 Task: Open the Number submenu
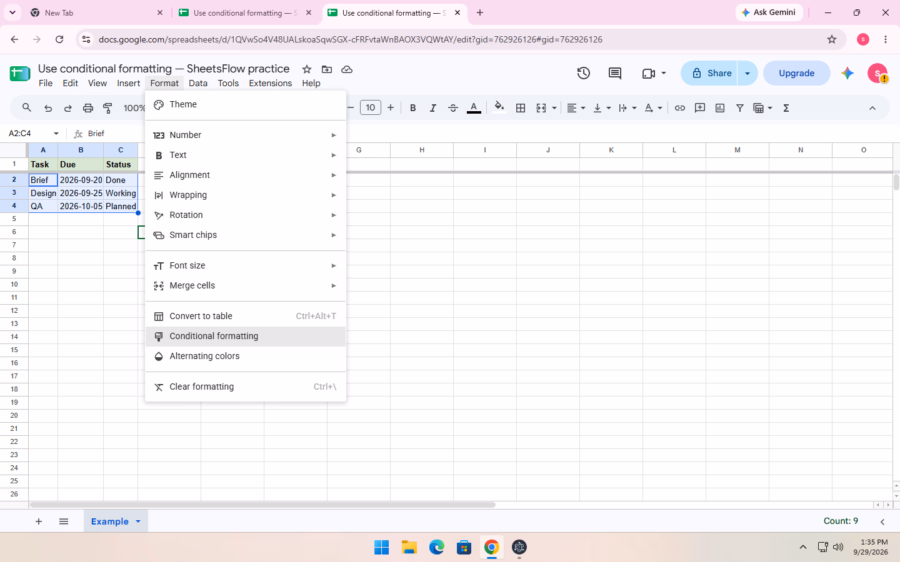click(x=246, y=135)
